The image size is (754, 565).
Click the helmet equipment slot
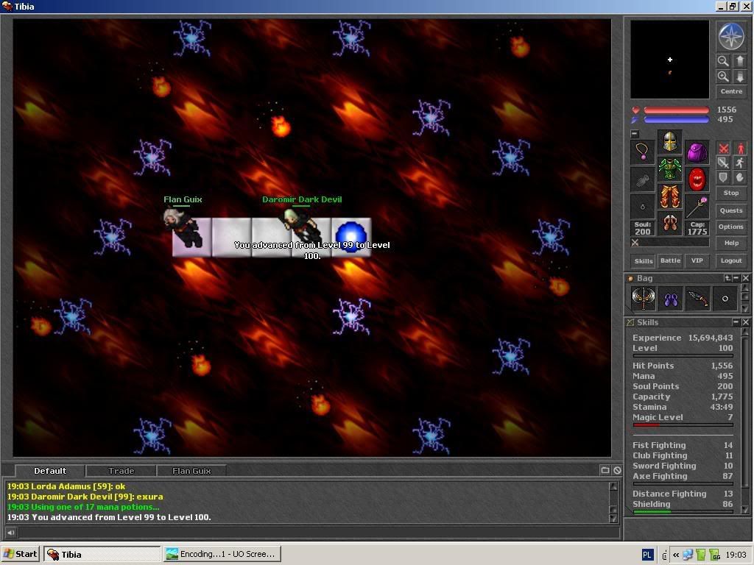[669, 142]
